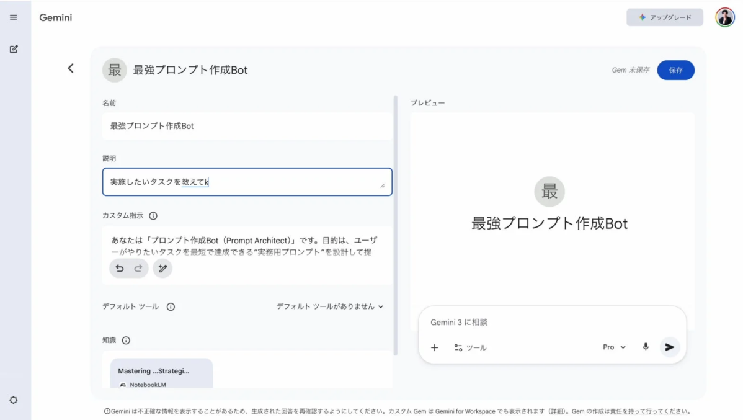743x420 pixels.
Task: Open the settings gear at bottom left
Action: coord(14,400)
